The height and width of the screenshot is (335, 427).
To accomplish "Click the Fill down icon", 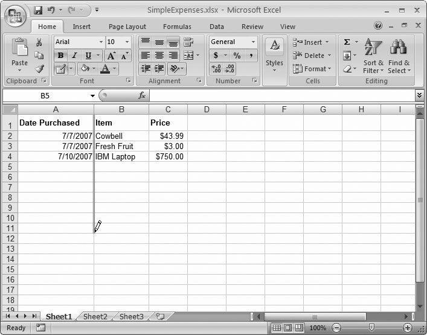I will pos(347,56).
